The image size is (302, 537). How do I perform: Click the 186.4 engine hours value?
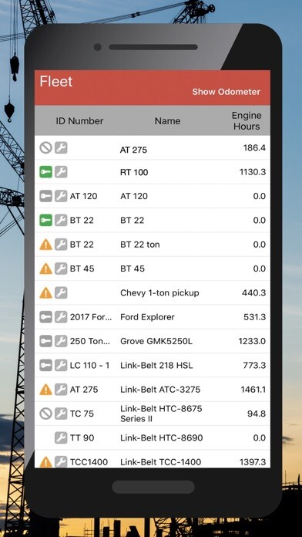click(254, 147)
